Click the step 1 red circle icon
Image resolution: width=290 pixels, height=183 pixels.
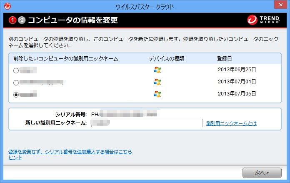[x=12, y=20]
